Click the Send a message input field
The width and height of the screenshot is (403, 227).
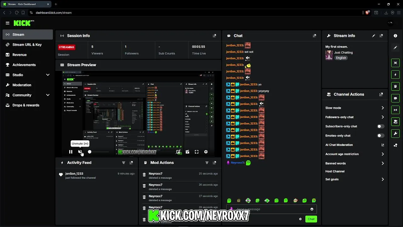[271, 209]
